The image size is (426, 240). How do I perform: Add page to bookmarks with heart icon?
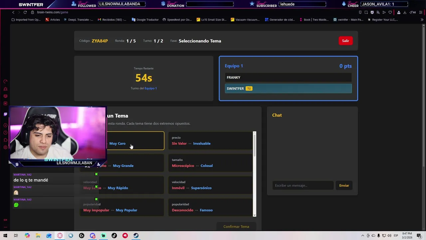(390, 12)
